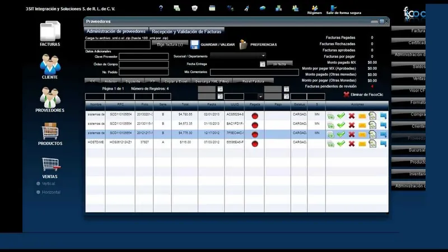Click the Clave Proveedor input field
448x252 pixels.
[x=144, y=57]
